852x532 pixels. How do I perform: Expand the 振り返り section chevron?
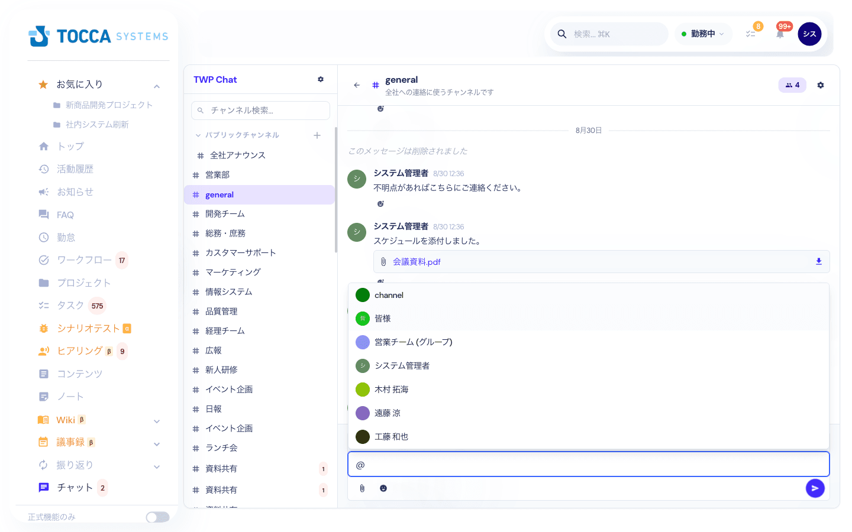point(157,466)
